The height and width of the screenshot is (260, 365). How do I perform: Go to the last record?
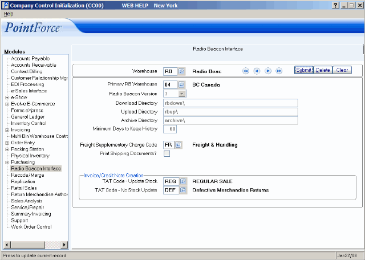point(279,71)
